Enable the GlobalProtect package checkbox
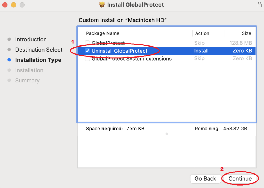The image size is (264, 188). pyautogui.click(x=87, y=43)
